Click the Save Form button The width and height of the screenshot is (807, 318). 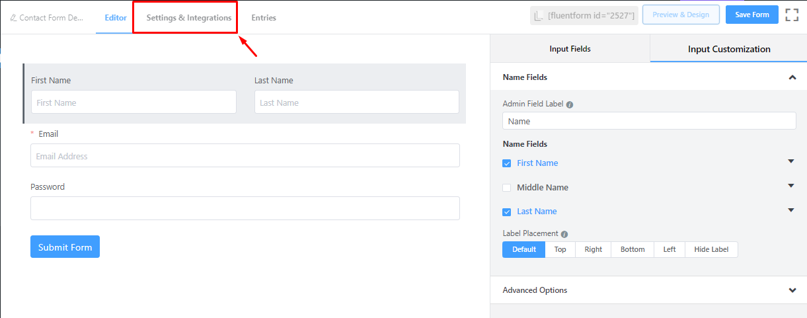click(751, 15)
